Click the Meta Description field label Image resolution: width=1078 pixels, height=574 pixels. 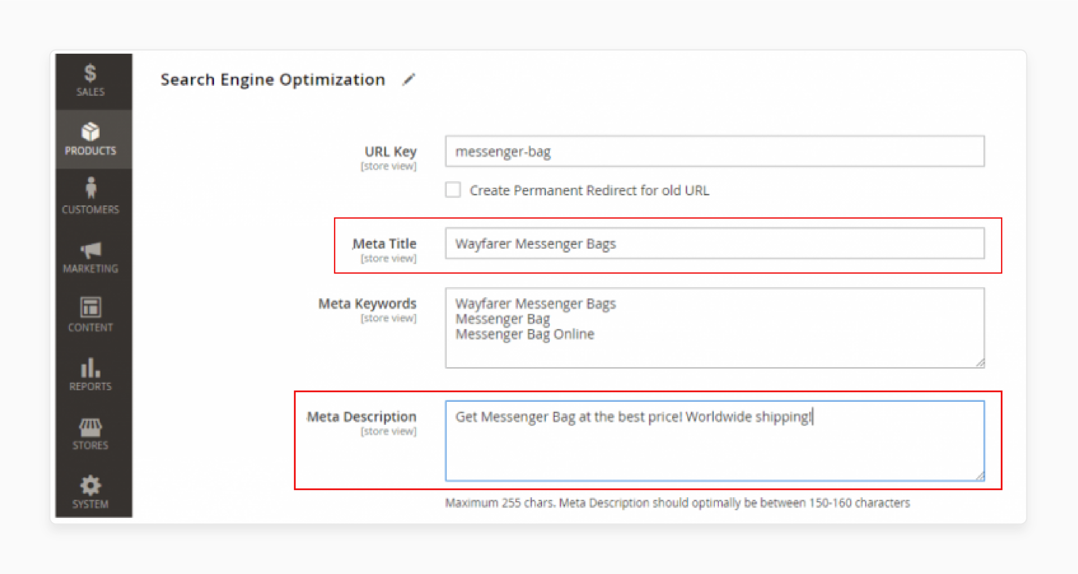click(x=362, y=417)
